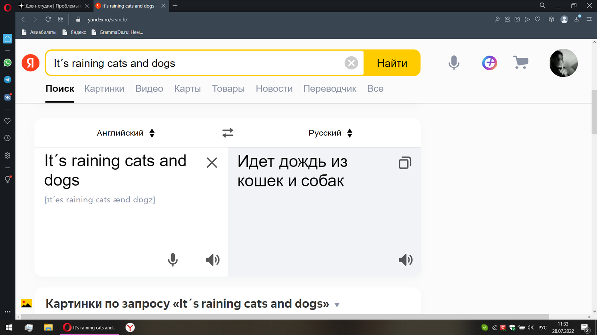Open WhatsApp from the Opera sidebar
The width and height of the screenshot is (597, 335).
7,63
